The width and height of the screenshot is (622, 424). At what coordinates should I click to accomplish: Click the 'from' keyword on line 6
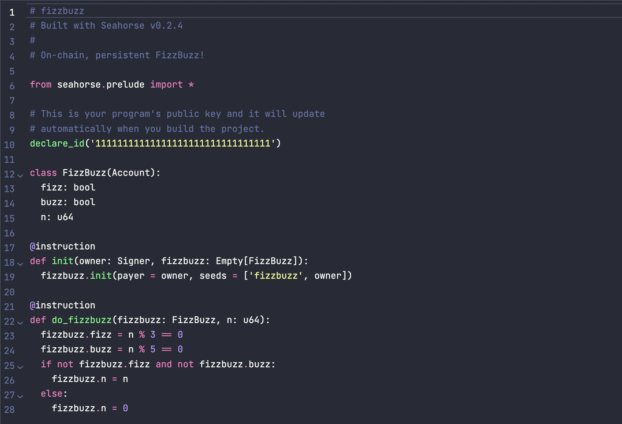click(x=41, y=85)
